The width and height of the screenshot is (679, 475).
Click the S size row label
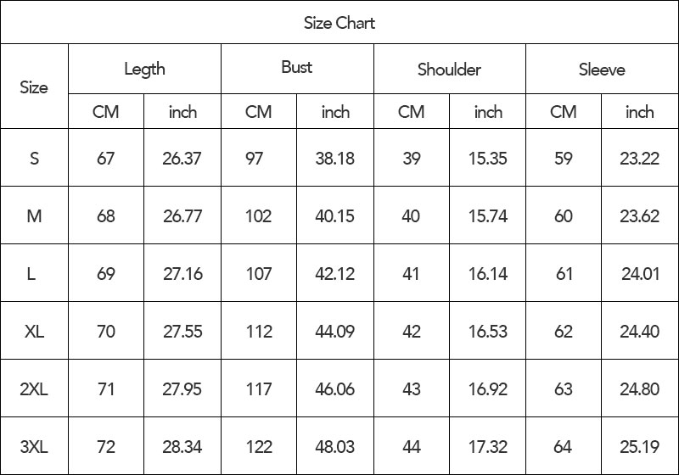click(x=34, y=158)
